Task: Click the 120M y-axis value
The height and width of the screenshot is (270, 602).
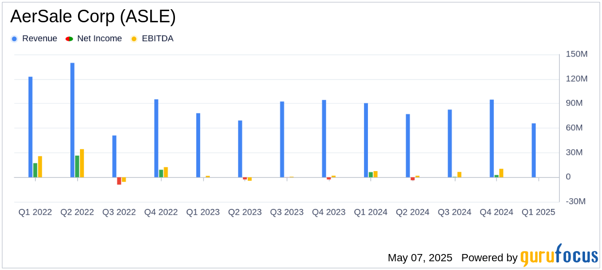Action: point(577,79)
